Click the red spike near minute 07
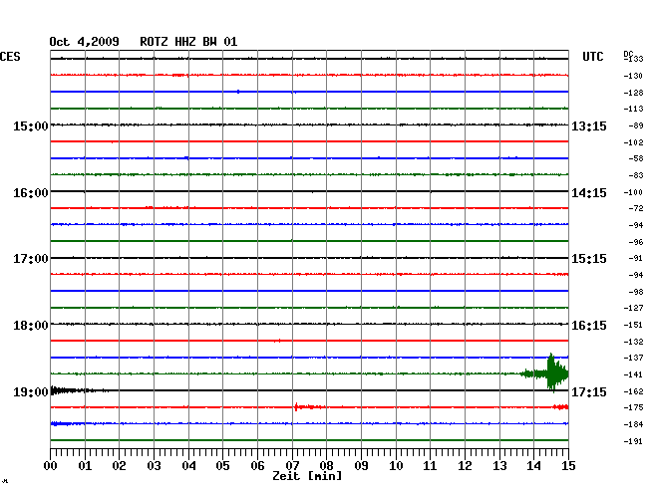Viewport: 648px width, 492px height. pos(296,407)
